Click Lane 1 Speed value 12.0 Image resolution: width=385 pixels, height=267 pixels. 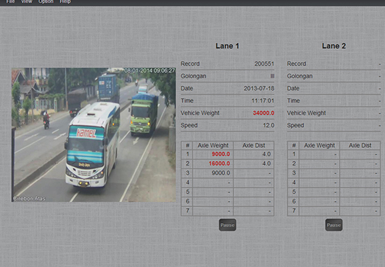coord(269,125)
